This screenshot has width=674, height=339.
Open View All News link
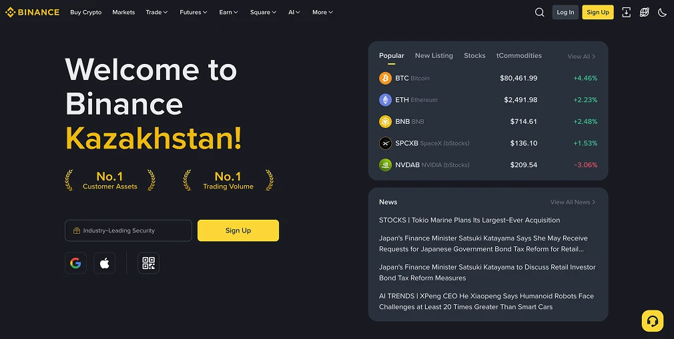573,202
